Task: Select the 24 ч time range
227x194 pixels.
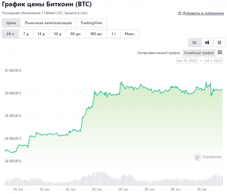Action: pyautogui.click(x=10, y=34)
